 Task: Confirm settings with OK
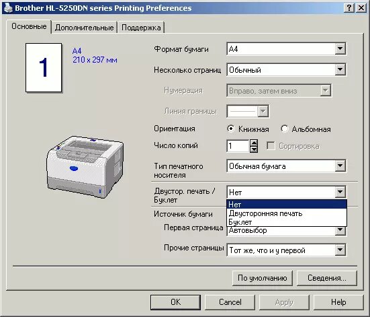[175, 302]
